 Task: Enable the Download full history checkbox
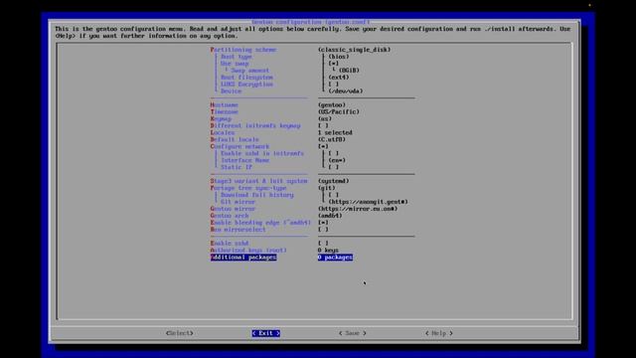[334, 195]
